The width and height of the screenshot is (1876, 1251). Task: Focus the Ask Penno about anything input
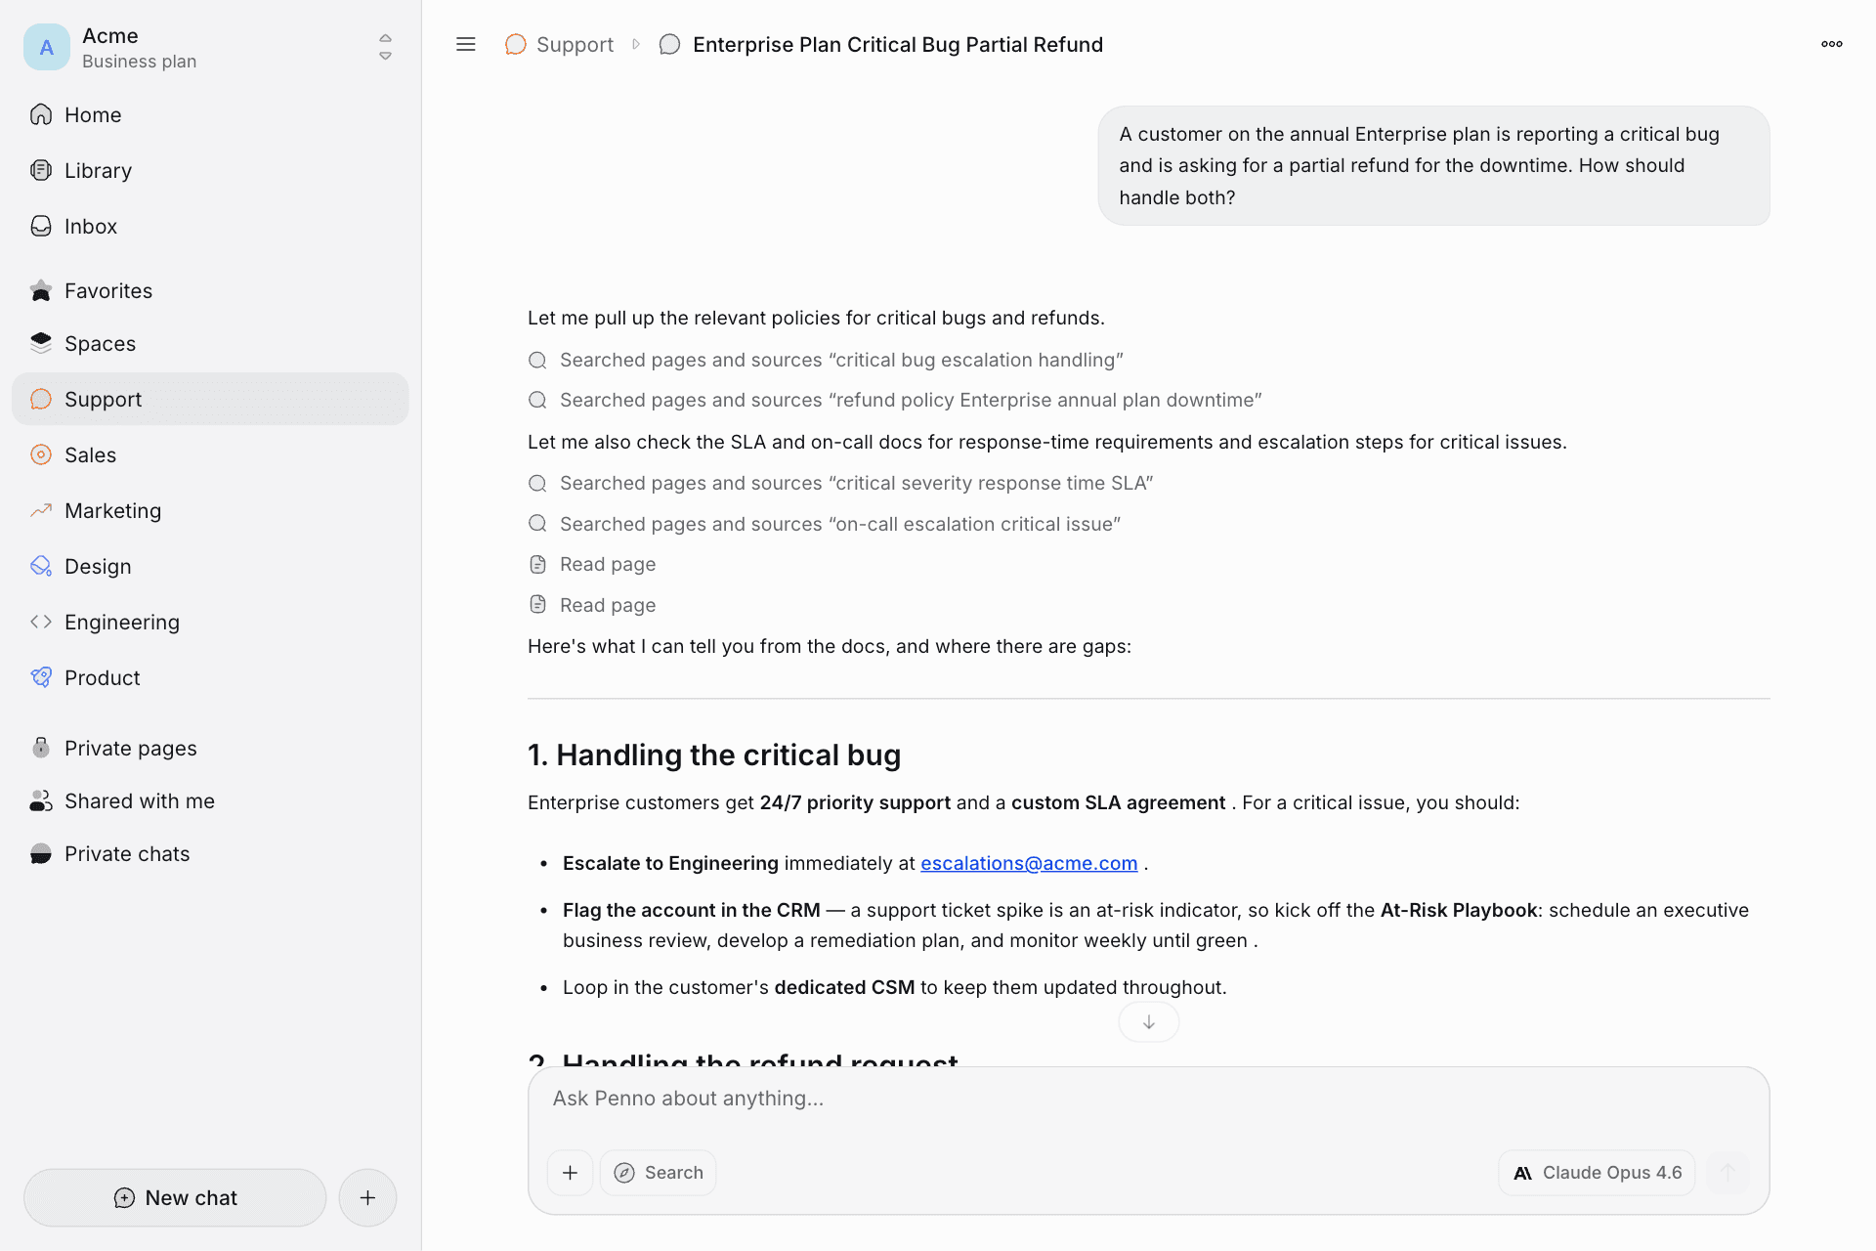point(1149,1099)
